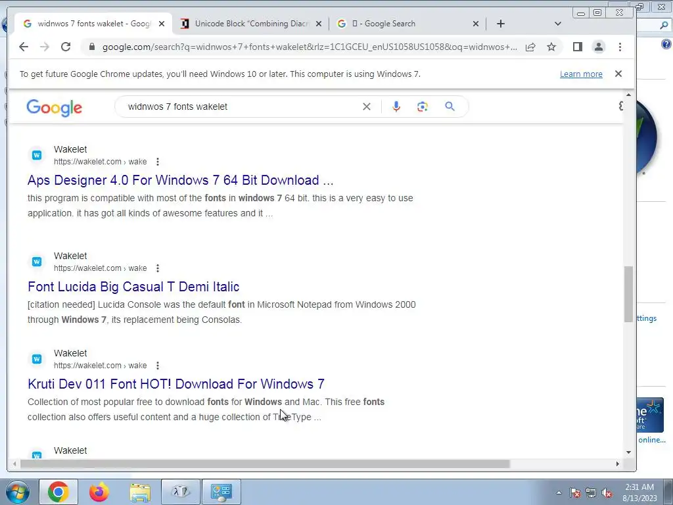The height and width of the screenshot is (505, 673).
Task: Go to Google home via logo
Action: point(54,107)
